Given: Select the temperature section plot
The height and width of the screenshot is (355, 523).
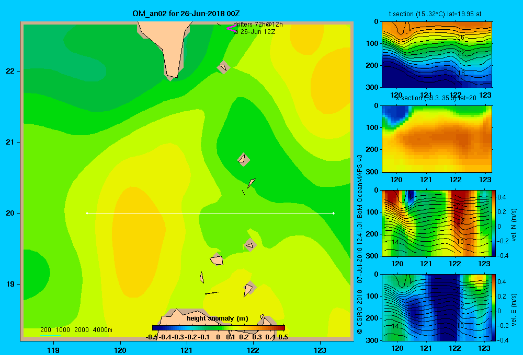Looking at the screenshot, I should 437,55.
